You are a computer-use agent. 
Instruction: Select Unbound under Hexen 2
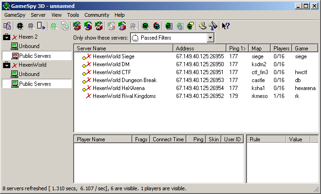pyautogui.click(x=29, y=46)
